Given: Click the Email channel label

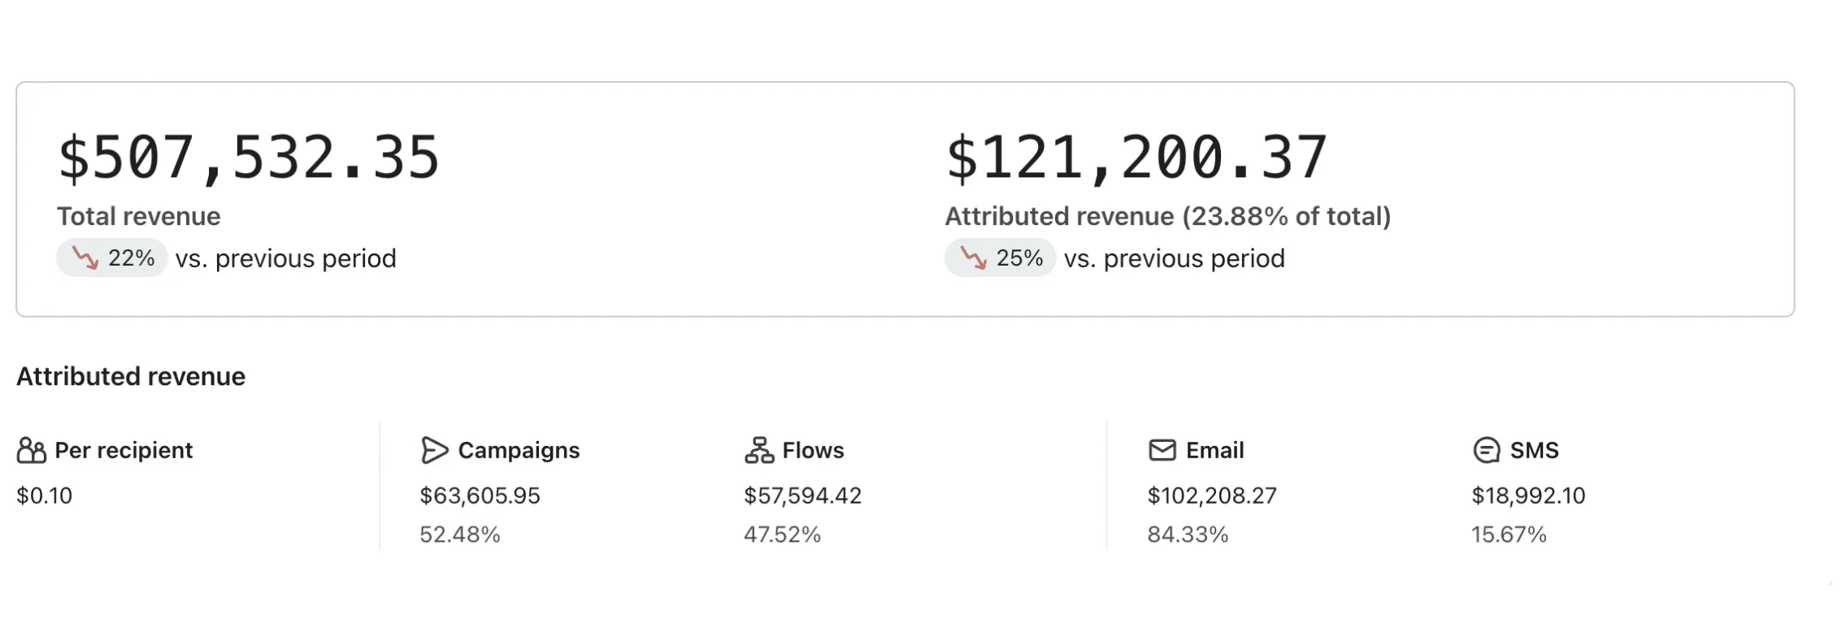Looking at the screenshot, I should coord(1214,450).
